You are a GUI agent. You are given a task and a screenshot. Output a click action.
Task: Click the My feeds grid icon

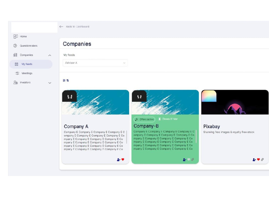pyautogui.click(x=16, y=64)
